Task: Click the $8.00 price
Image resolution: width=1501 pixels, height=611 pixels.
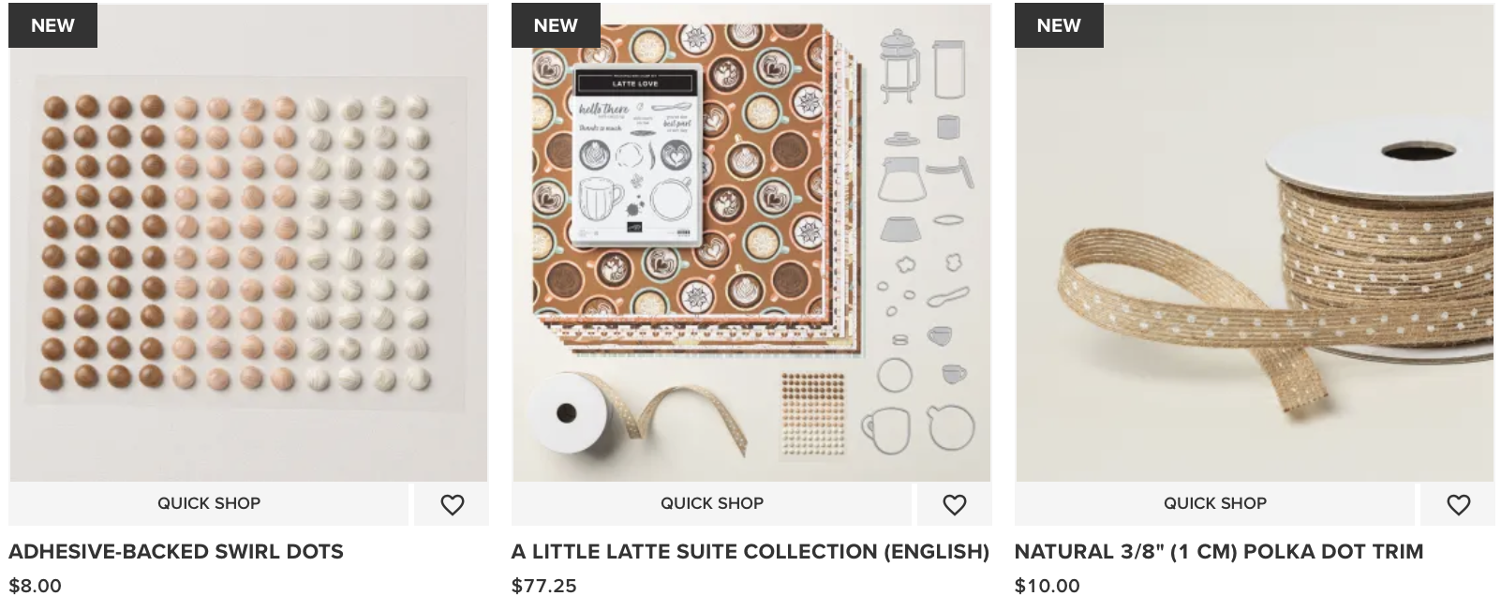Action: coord(36,587)
